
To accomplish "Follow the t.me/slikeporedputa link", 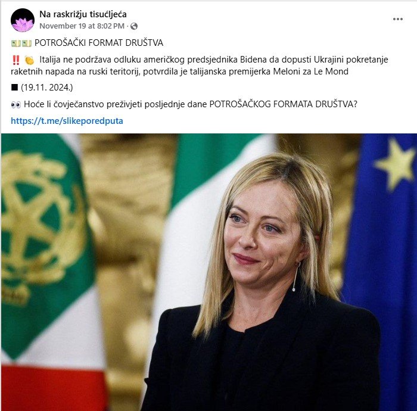I will point(67,121).
